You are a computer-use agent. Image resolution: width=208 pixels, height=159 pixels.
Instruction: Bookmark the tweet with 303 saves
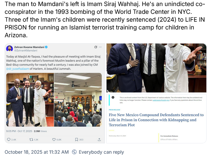coord(76,139)
